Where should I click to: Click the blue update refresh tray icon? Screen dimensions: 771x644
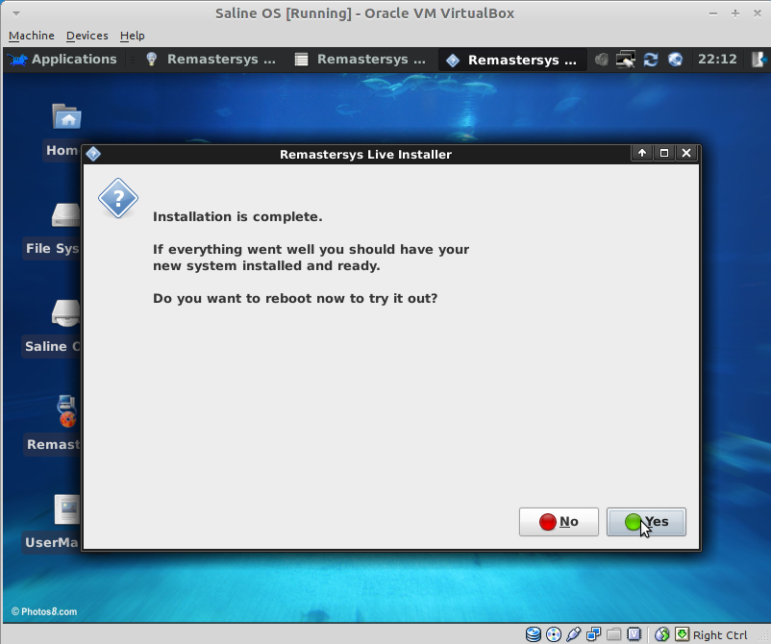pyautogui.click(x=651, y=60)
